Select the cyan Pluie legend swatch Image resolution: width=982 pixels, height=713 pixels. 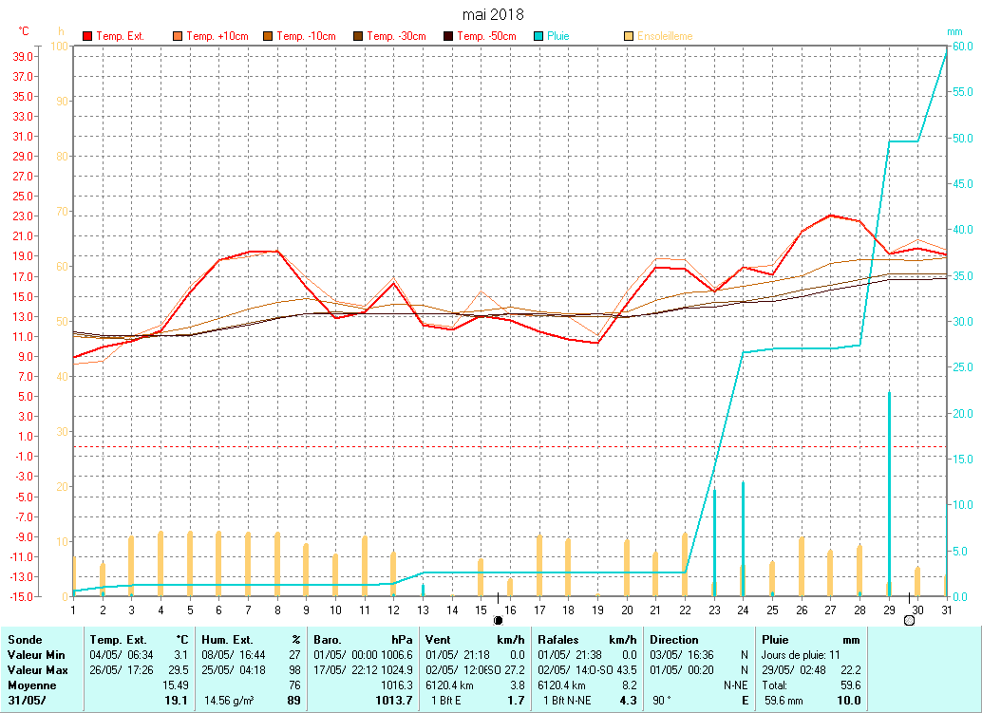coord(538,36)
